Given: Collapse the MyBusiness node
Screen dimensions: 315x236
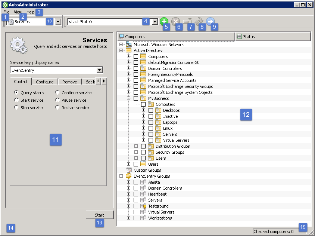Looking at the screenshot, I should pos(128,98).
